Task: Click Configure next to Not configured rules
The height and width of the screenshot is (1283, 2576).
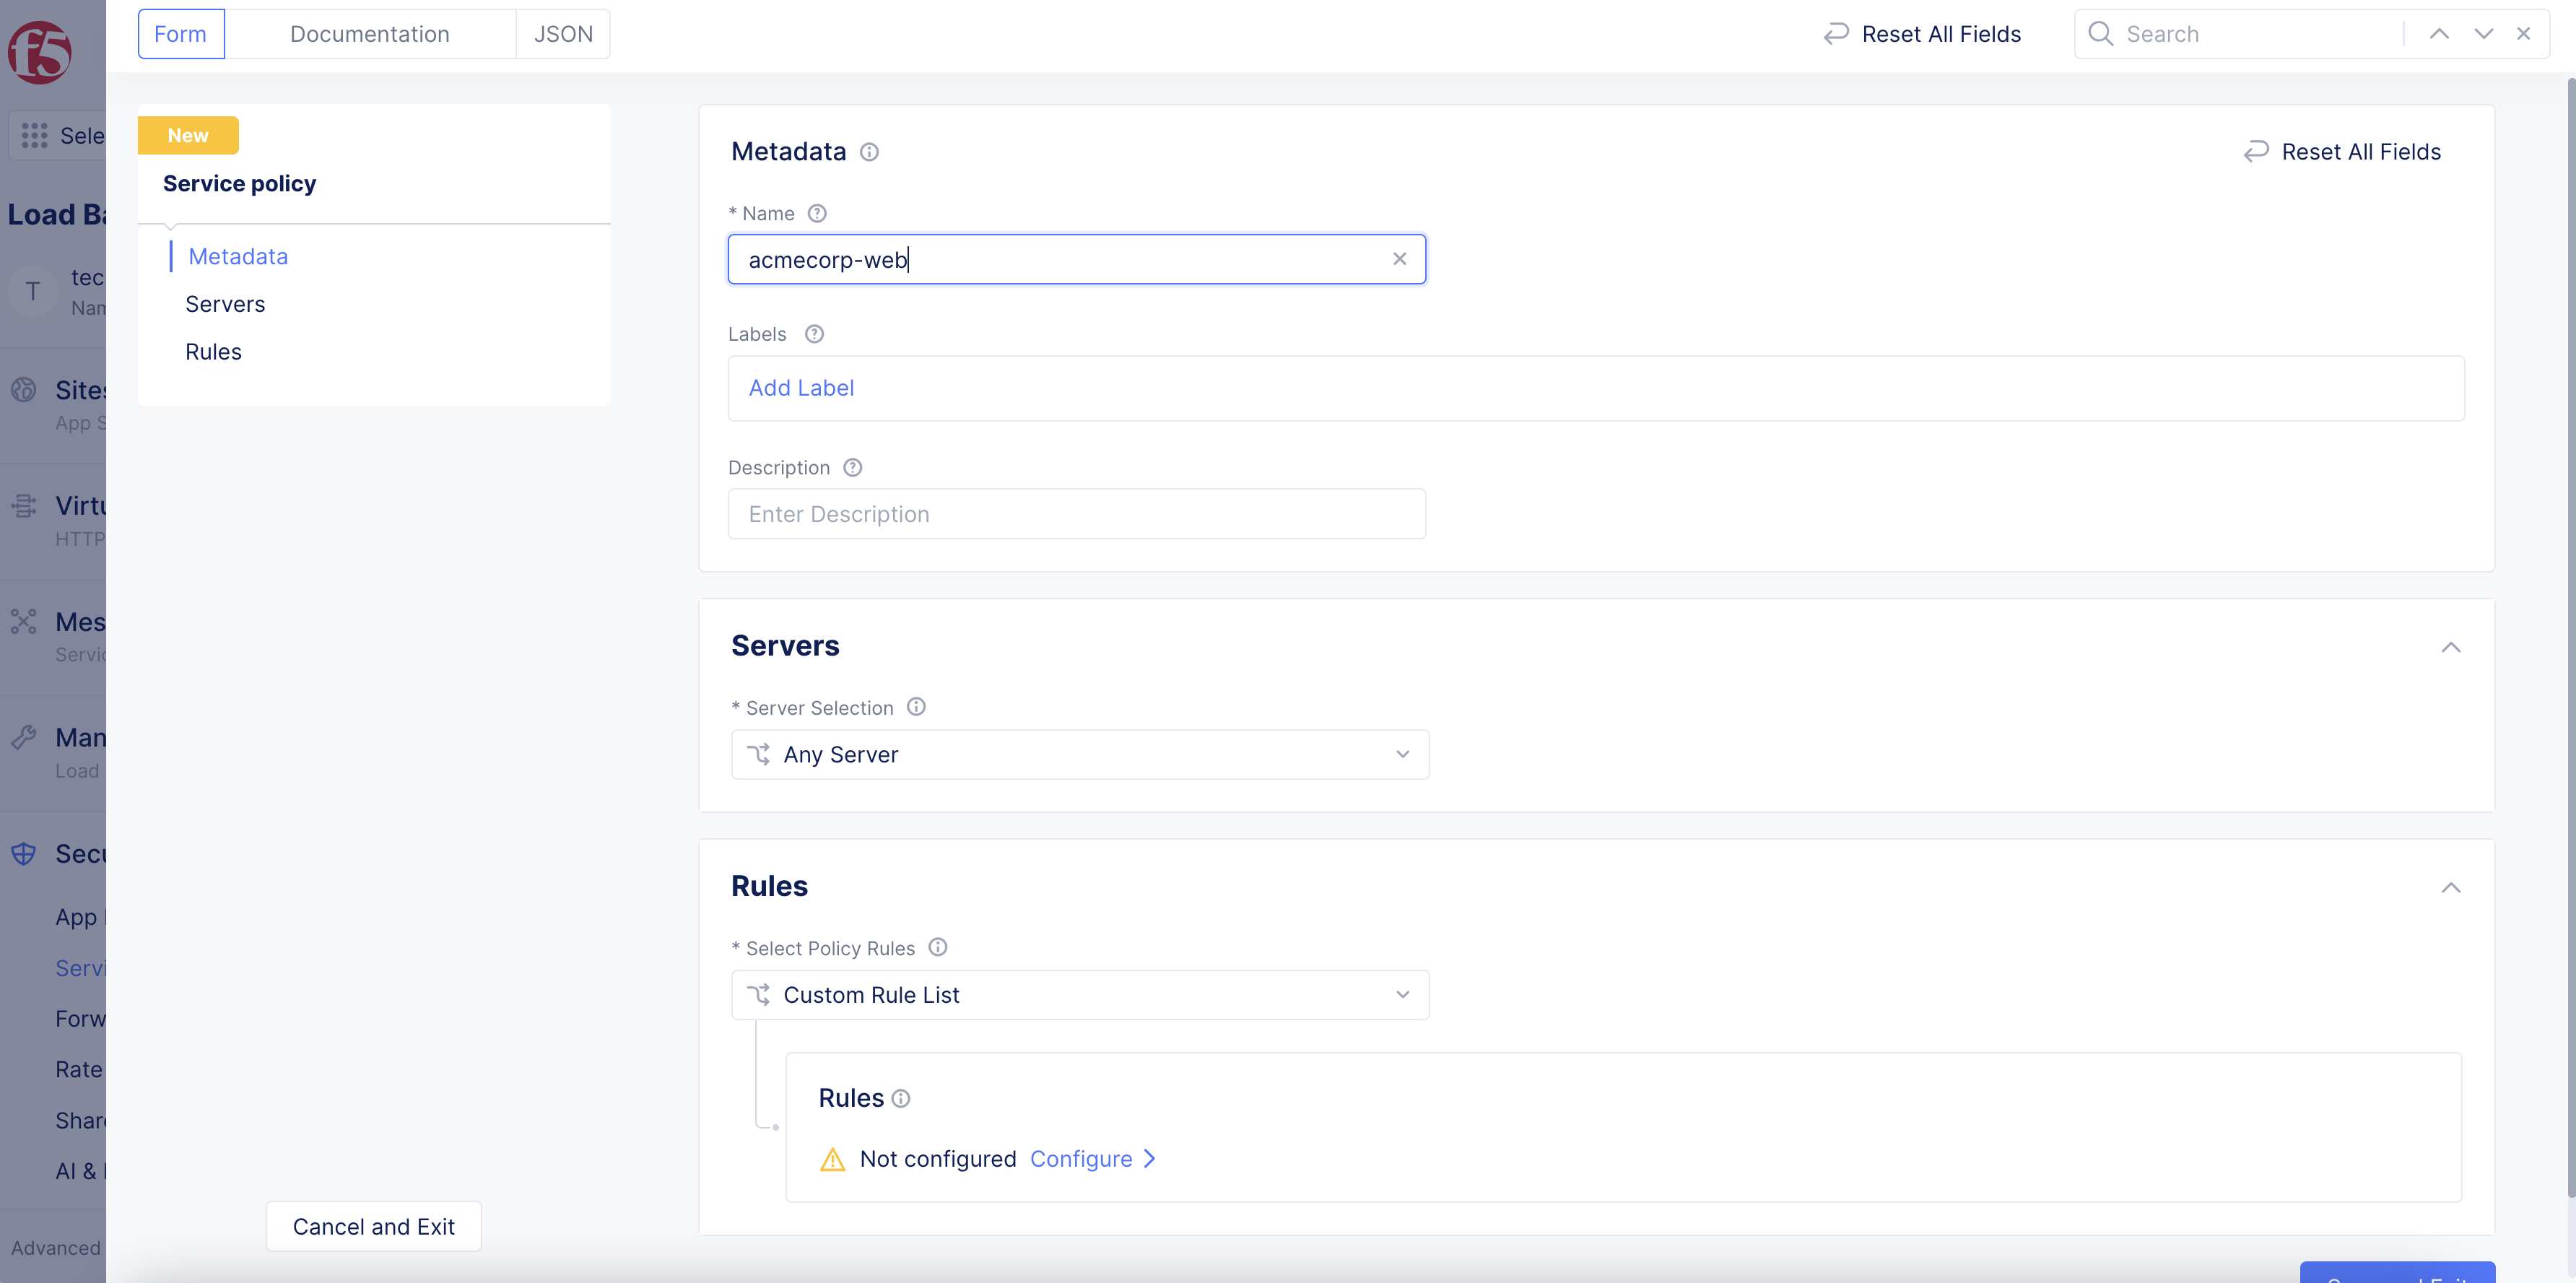Action: click(x=1082, y=1158)
